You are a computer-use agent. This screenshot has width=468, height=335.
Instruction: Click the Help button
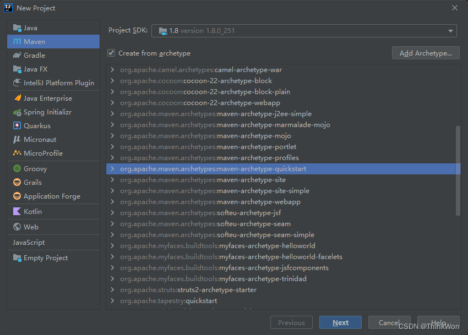(438, 322)
